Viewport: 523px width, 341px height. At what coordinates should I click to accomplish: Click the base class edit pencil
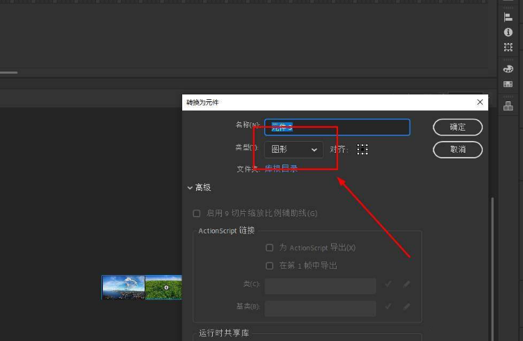point(406,306)
